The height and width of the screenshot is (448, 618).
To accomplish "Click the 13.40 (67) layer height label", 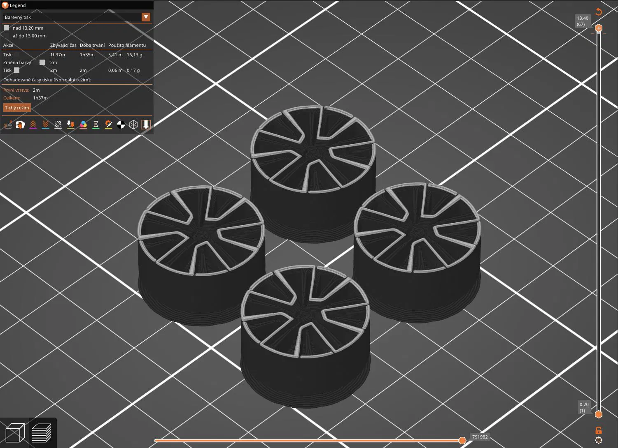I will 583,21.
